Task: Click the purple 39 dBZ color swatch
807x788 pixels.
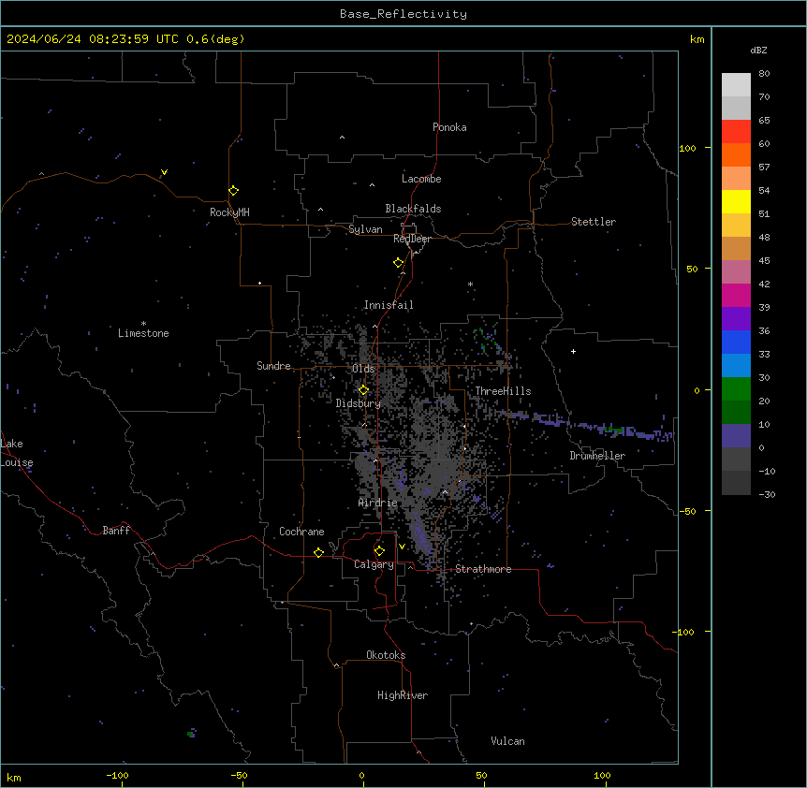Action: pos(736,319)
